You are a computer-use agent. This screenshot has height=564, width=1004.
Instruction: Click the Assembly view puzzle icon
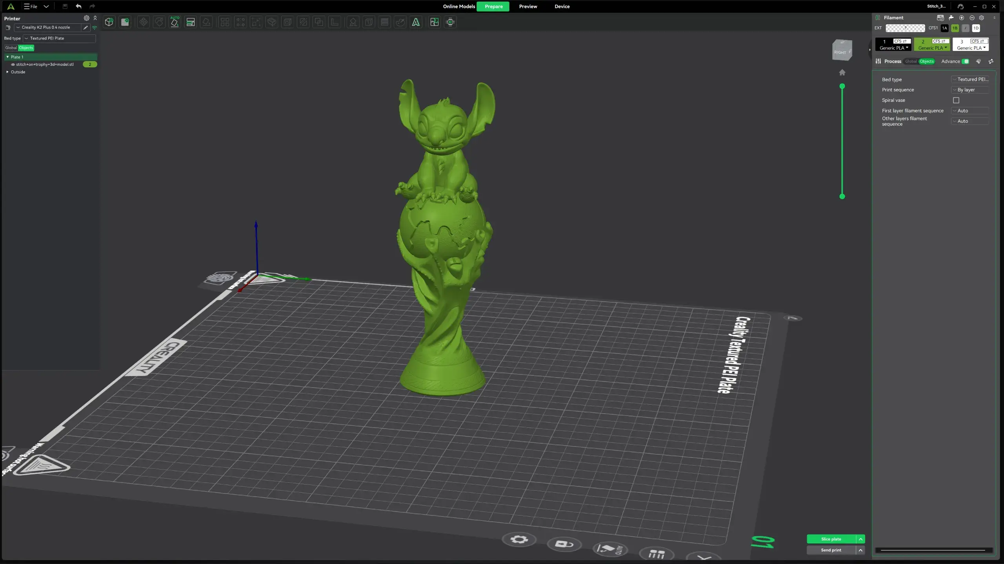click(x=435, y=22)
